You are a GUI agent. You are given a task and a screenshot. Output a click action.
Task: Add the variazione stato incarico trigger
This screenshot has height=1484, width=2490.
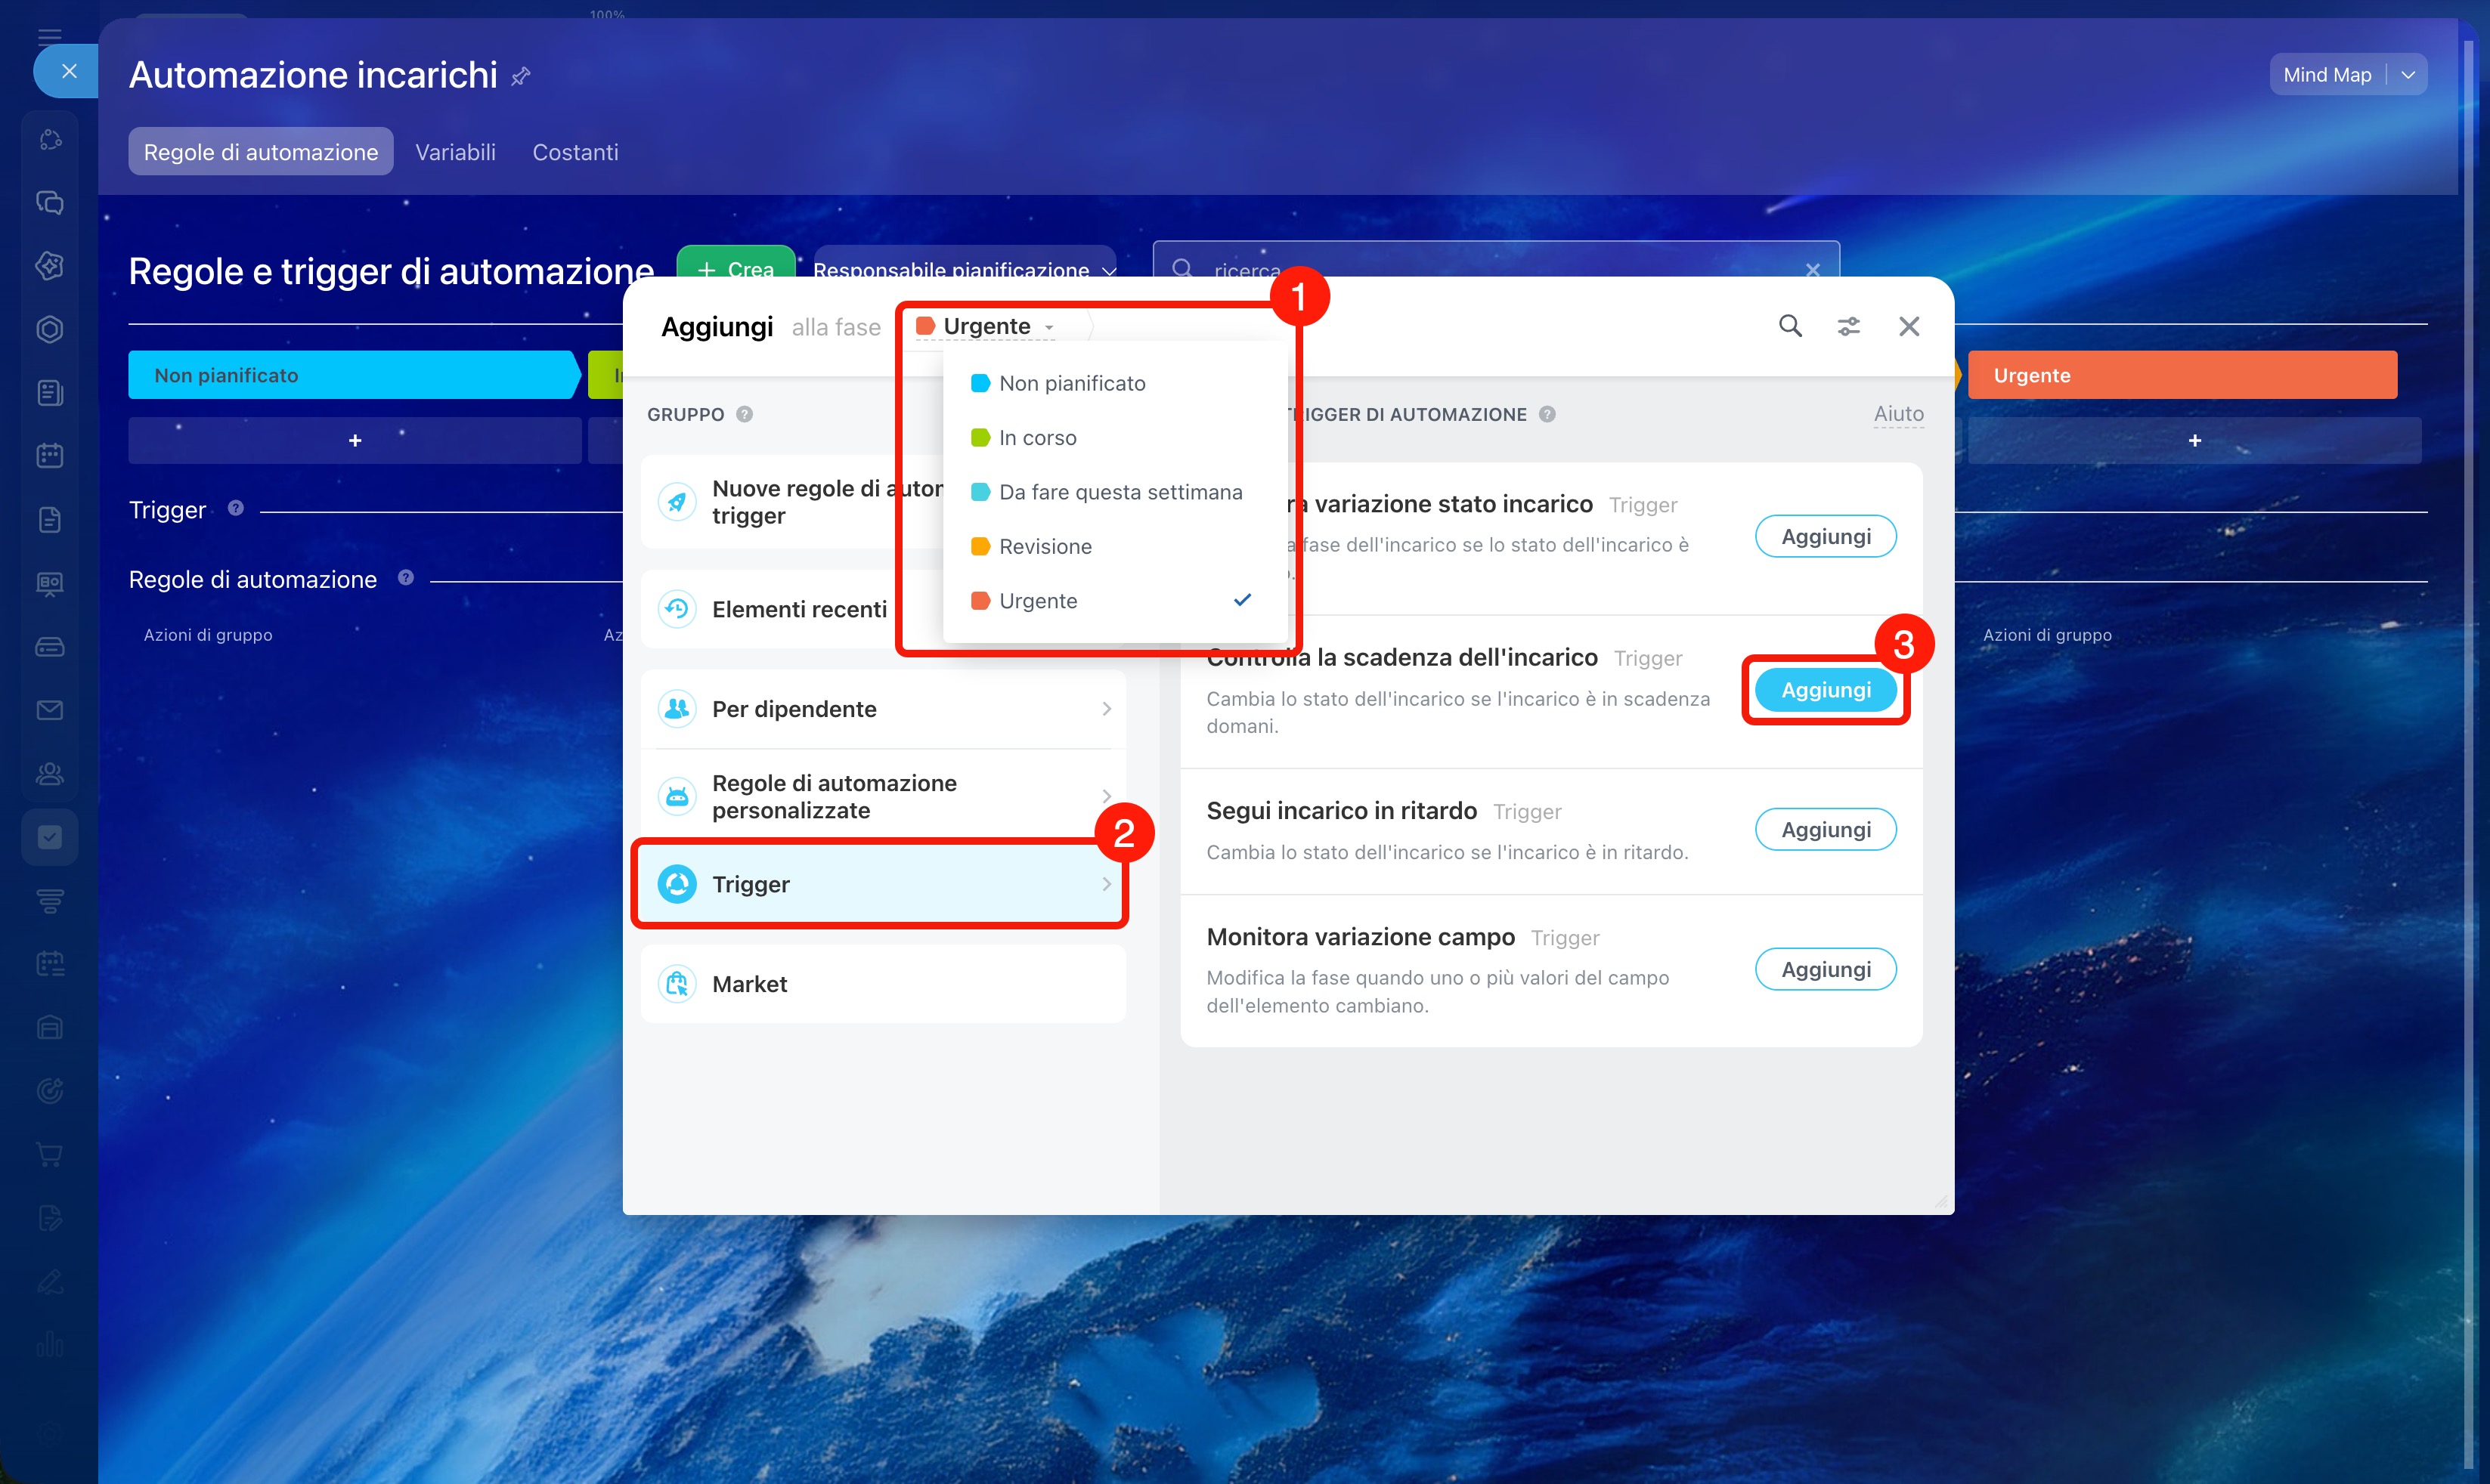point(1826,537)
